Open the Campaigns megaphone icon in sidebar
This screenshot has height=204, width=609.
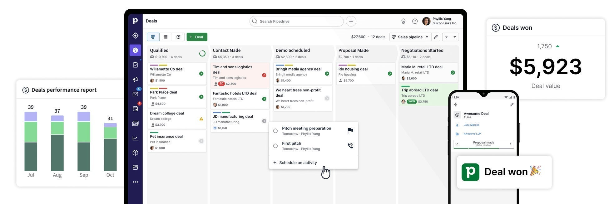135,80
